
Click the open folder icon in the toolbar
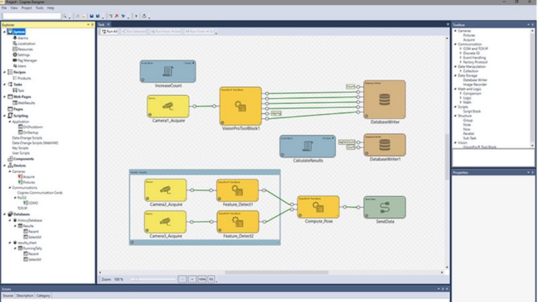pyautogui.click(x=83, y=16)
